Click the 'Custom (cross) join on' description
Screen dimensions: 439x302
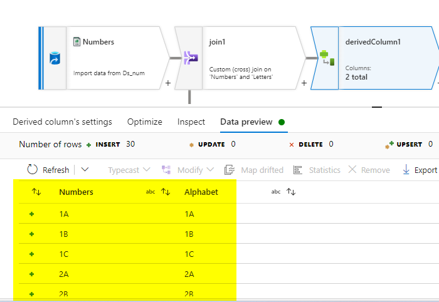click(240, 70)
